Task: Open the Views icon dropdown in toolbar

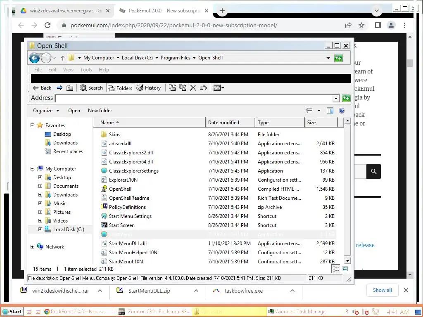Action: tap(219, 88)
